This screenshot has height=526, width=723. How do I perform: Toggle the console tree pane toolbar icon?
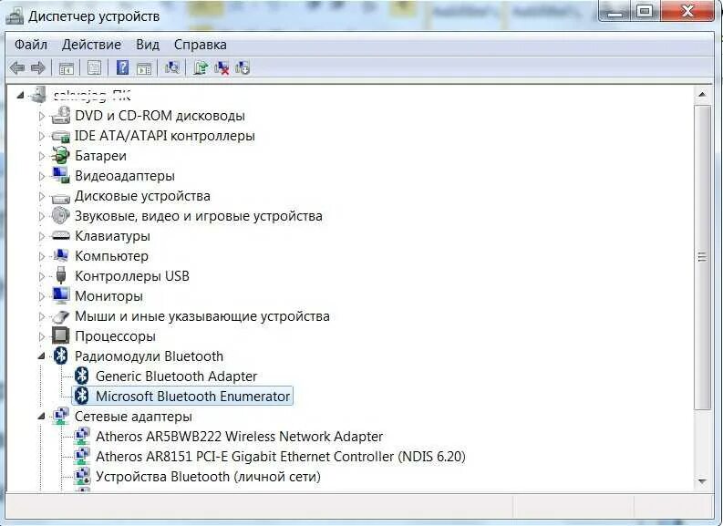click(67, 68)
